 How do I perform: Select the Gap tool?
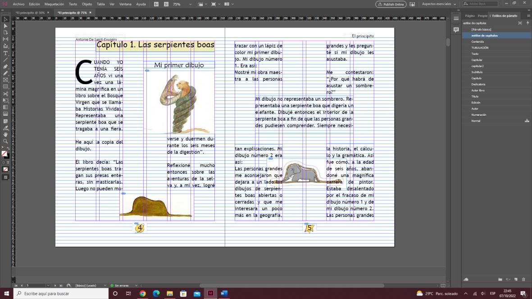5,39
